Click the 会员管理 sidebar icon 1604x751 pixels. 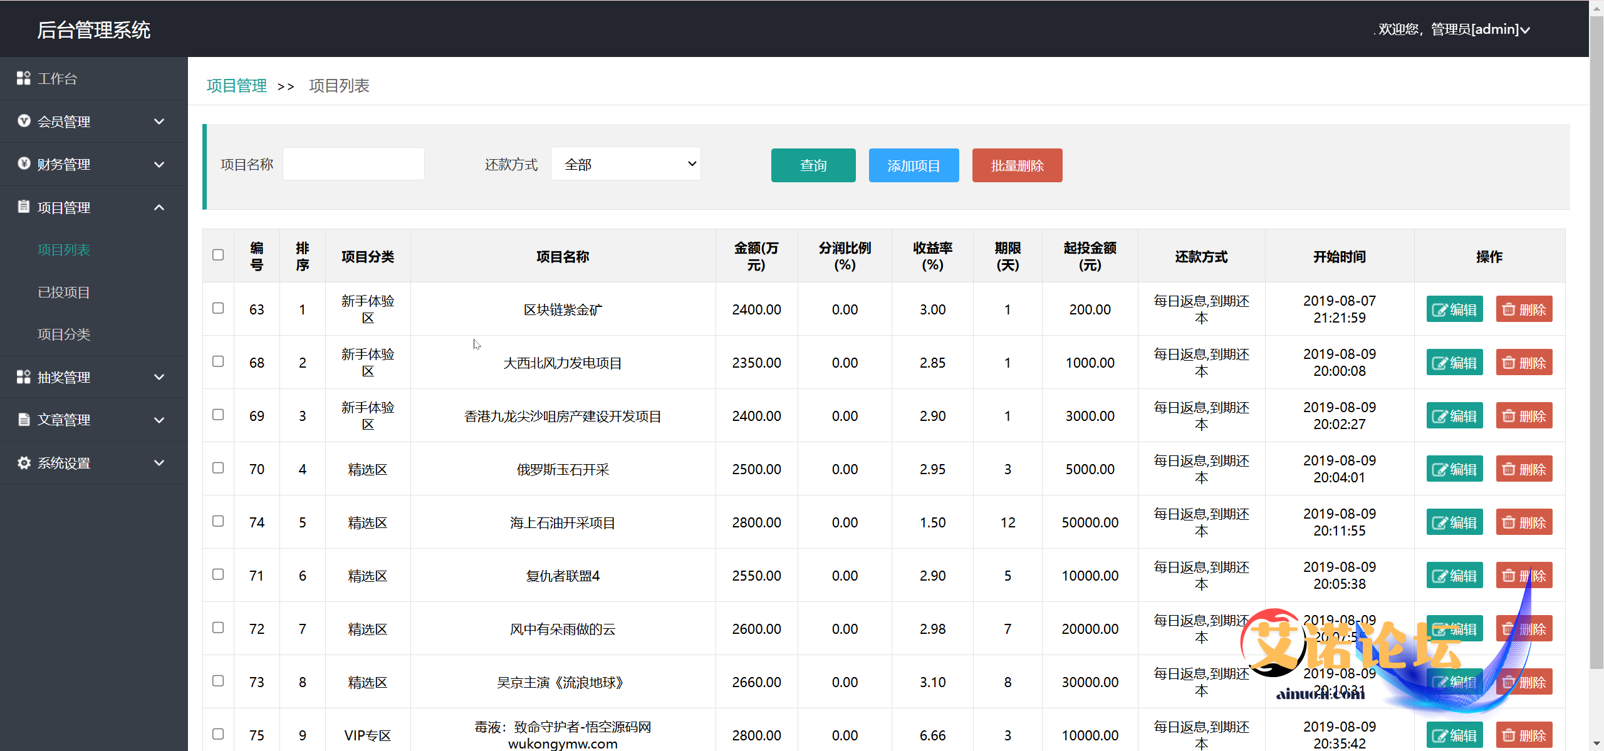[x=24, y=121]
